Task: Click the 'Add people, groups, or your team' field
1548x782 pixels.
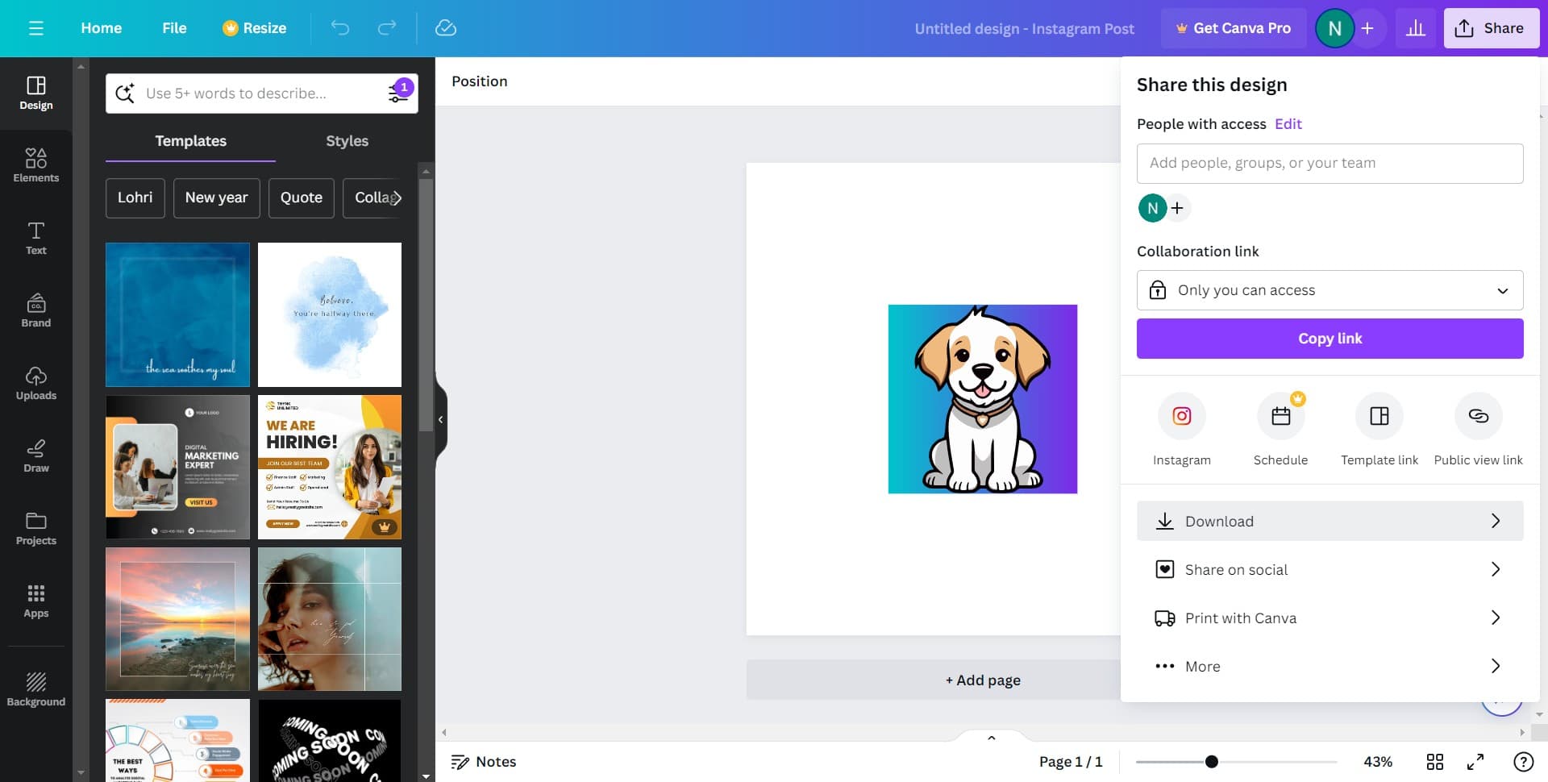Action: 1330,163
